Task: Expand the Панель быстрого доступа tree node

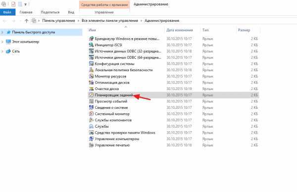Action: pyautogui.click(x=2, y=32)
